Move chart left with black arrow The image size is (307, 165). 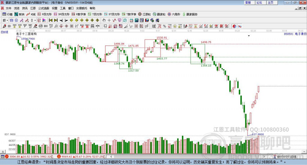(61, 20)
